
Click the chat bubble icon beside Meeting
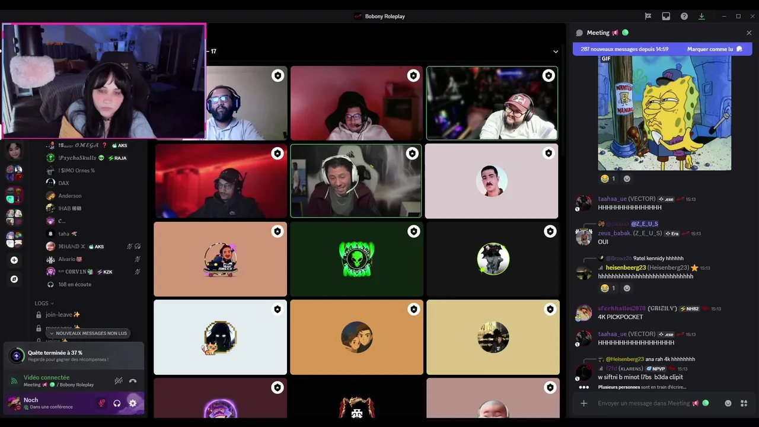[579, 33]
